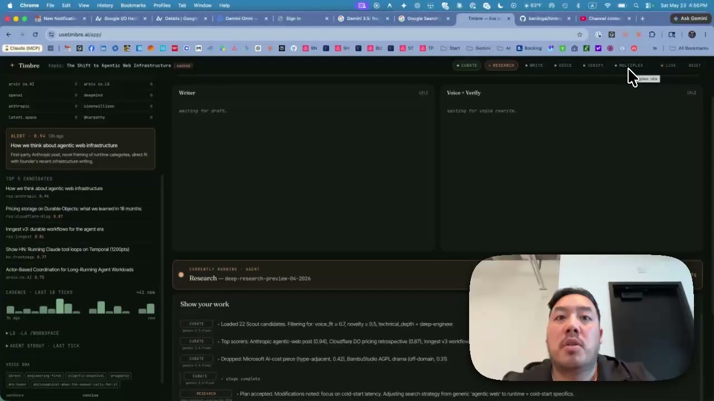This screenshot has width=714, height=401.
Task: Click Chrome's forward navigation arrow
Action: (22, 35)
